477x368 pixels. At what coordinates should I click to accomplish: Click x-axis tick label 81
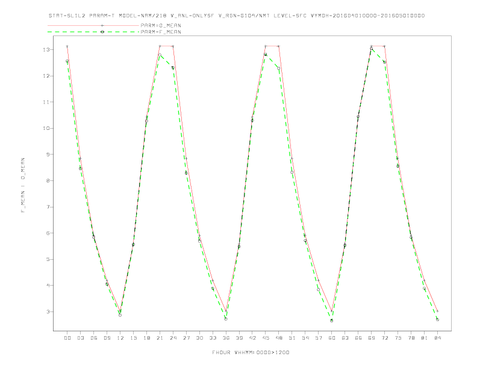pyautogui.click(x=425, y=338)
